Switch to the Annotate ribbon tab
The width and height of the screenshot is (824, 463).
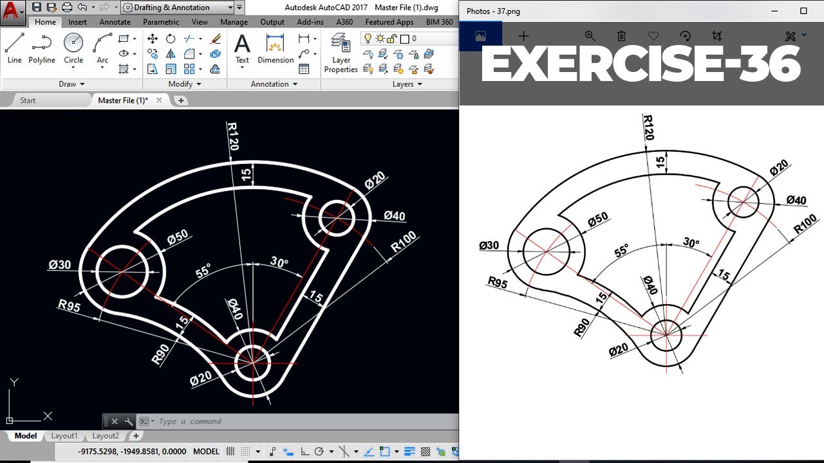(x=115, y=22)
